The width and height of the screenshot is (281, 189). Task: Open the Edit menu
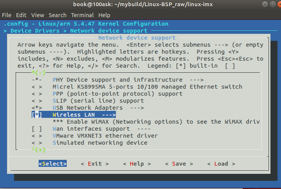pos(21,15)
